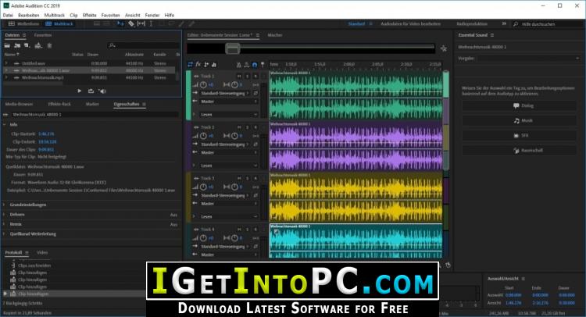Open Track 2 Lesen automation mode dropdown
Image resolution: width=586 pixels, height=317 pixels.
click(x=229, y=166)
